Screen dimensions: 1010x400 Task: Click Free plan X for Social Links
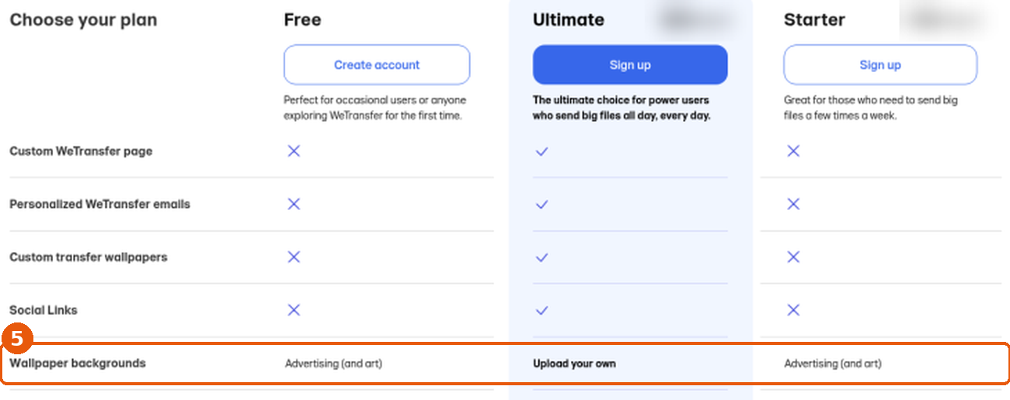[x=294, y=310]
